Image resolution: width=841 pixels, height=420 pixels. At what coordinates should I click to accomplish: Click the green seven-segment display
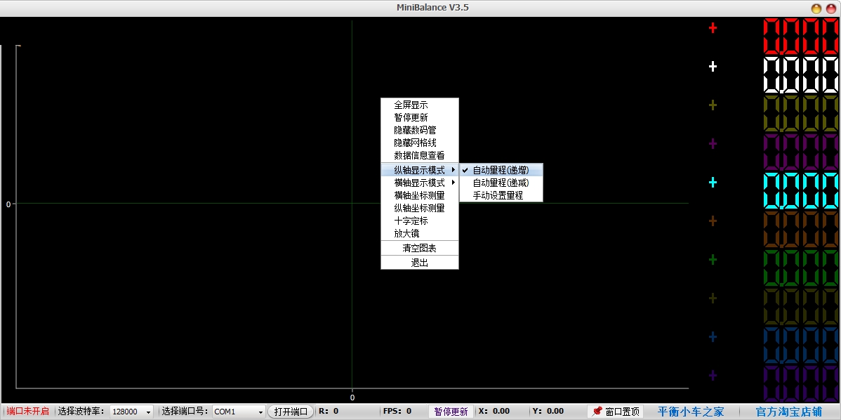[x=801, y=268]
